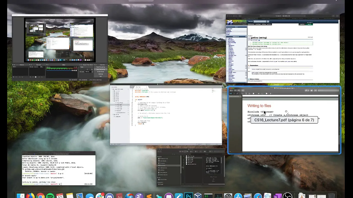Move source down with Sources arrow

point(42,77)
